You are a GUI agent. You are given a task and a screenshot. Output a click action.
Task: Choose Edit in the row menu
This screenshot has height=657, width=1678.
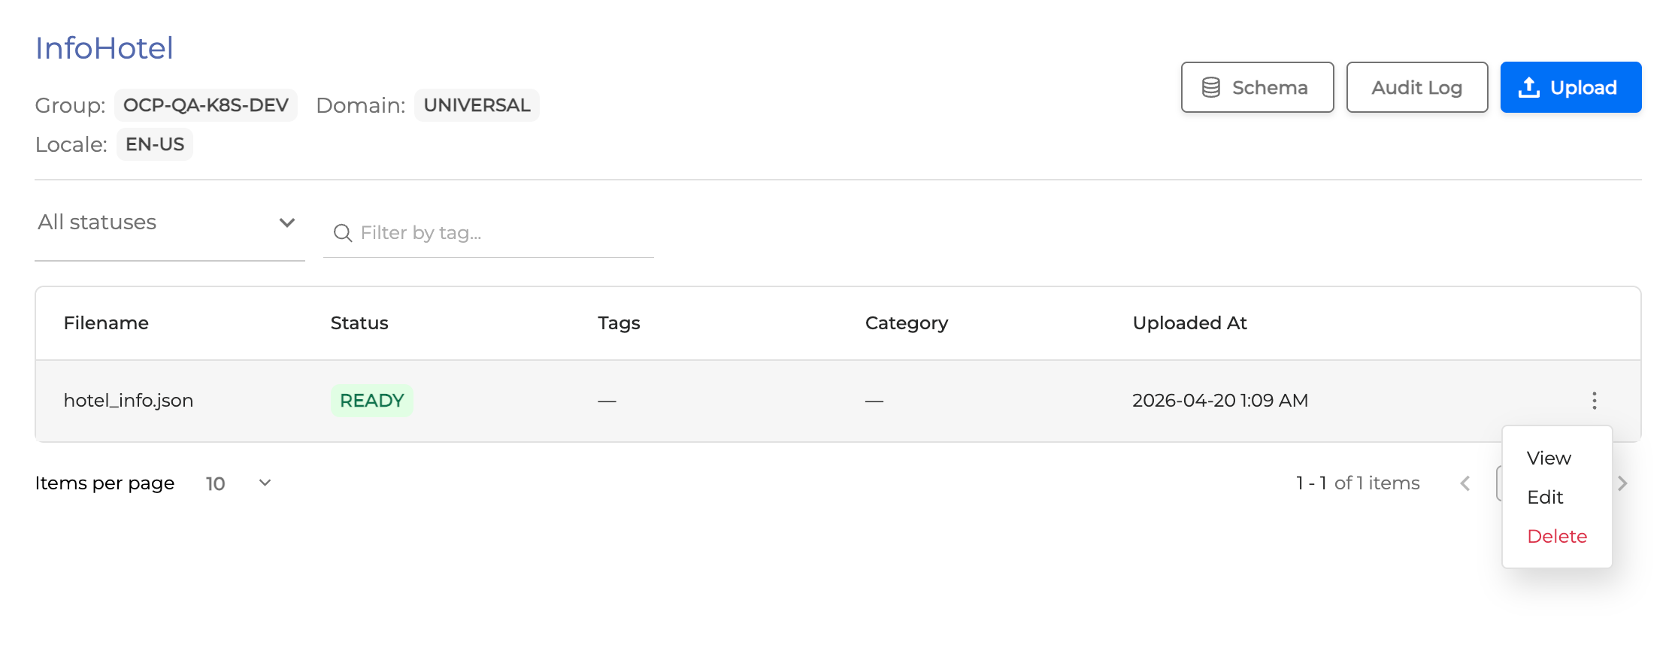click(x=1545, y=497)
